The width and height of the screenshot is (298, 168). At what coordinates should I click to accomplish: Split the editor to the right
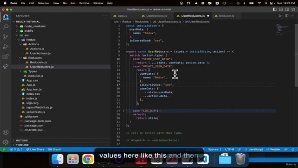[287, 16]
